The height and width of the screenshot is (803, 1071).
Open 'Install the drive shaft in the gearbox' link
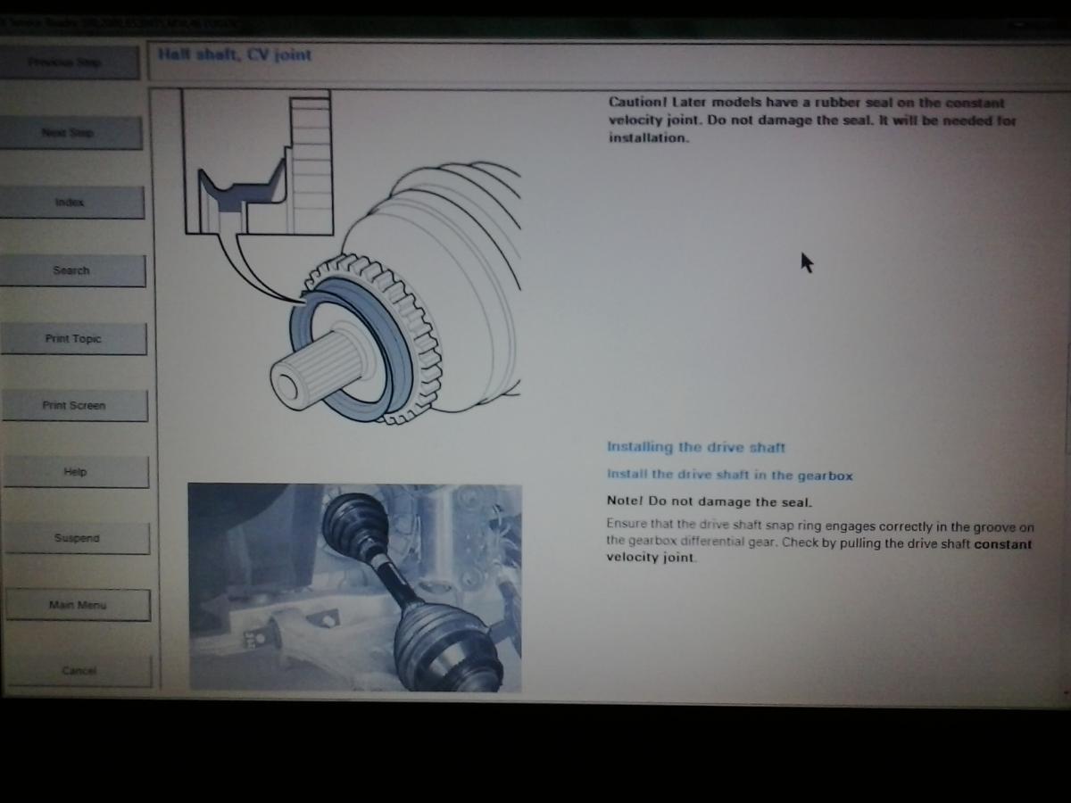729,476
